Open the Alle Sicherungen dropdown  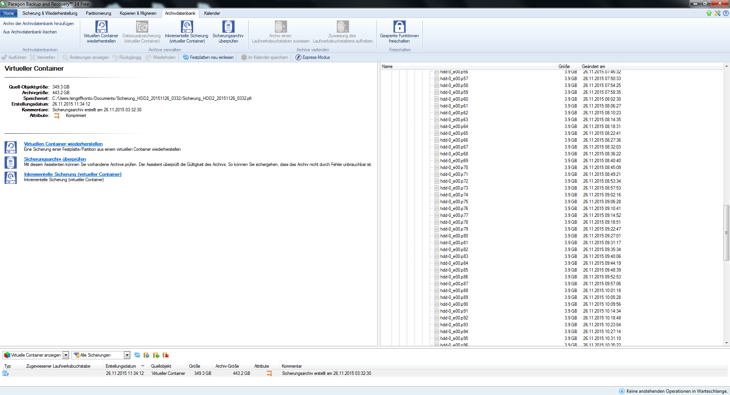127,355
